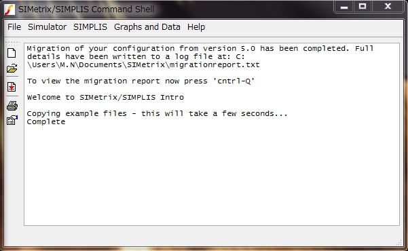
Task: Click the document icon with red arrow
Action: coord(12,87)
